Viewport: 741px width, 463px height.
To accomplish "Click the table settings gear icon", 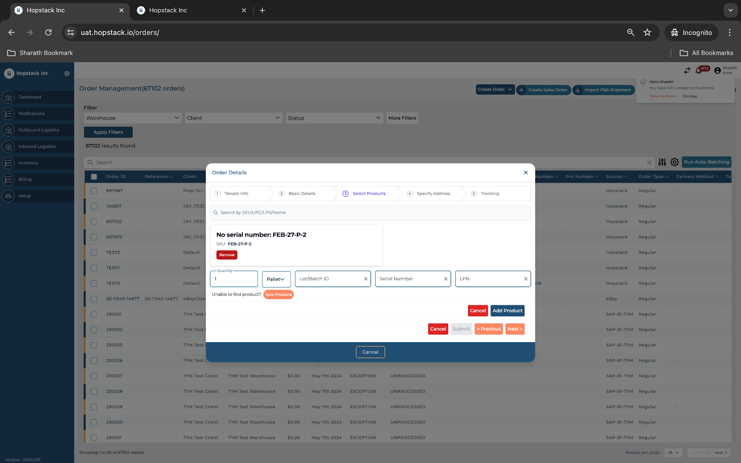I will (674, 162).
